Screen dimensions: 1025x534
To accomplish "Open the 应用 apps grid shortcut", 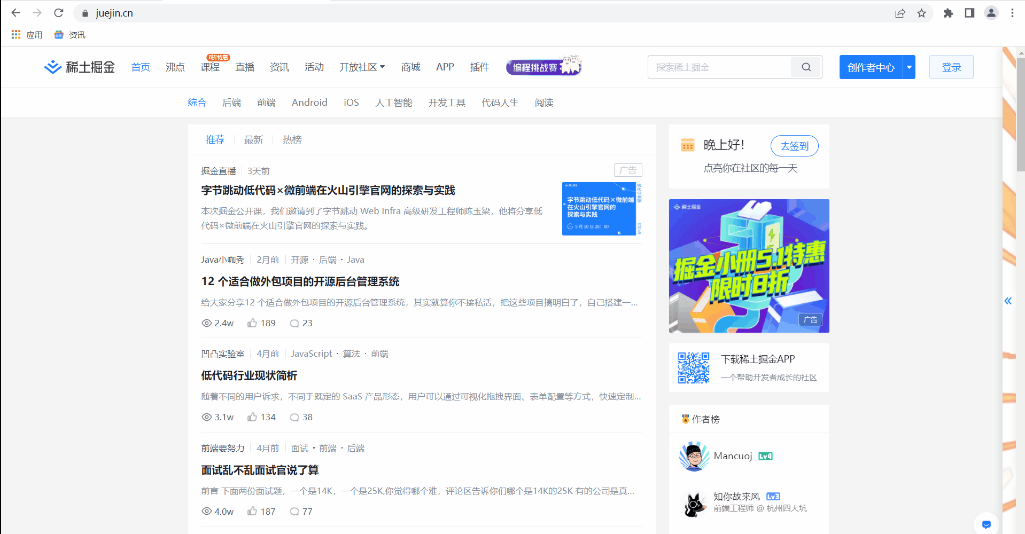I will (x=27, y=35).
